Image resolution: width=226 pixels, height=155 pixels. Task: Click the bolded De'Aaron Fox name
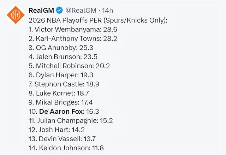61,112
